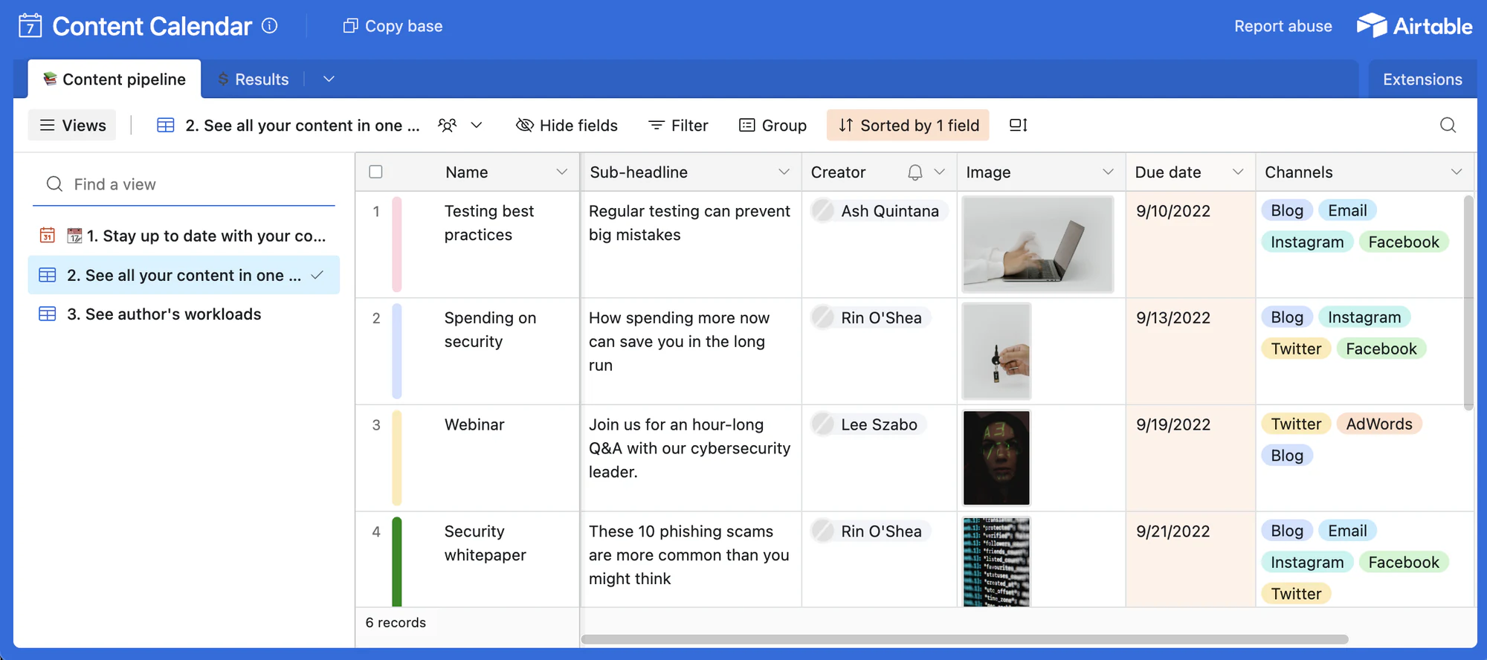Screen dimensions: 1487x660
Task: Tick the select-all records checkbox
Action: 375,172
